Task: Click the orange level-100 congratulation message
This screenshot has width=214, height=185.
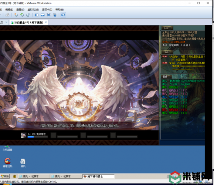Action: 174,42
